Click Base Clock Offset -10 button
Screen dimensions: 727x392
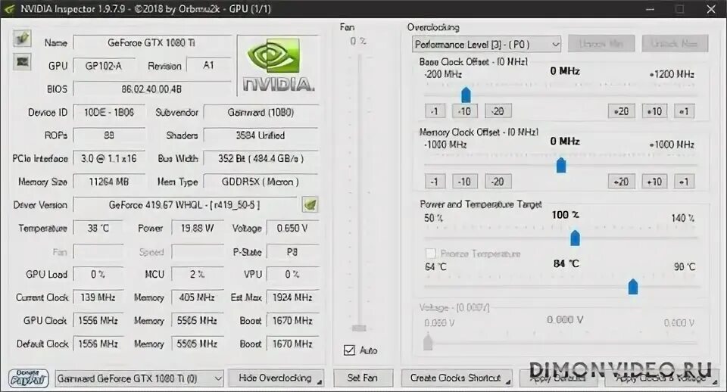464,111
